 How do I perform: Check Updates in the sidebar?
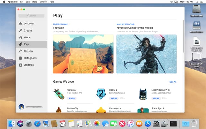pos(29,65)
